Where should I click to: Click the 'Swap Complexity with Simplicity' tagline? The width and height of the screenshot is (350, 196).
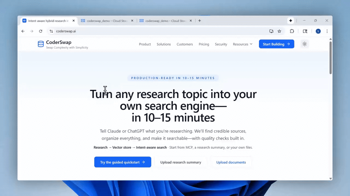click(x=67, y=48)
